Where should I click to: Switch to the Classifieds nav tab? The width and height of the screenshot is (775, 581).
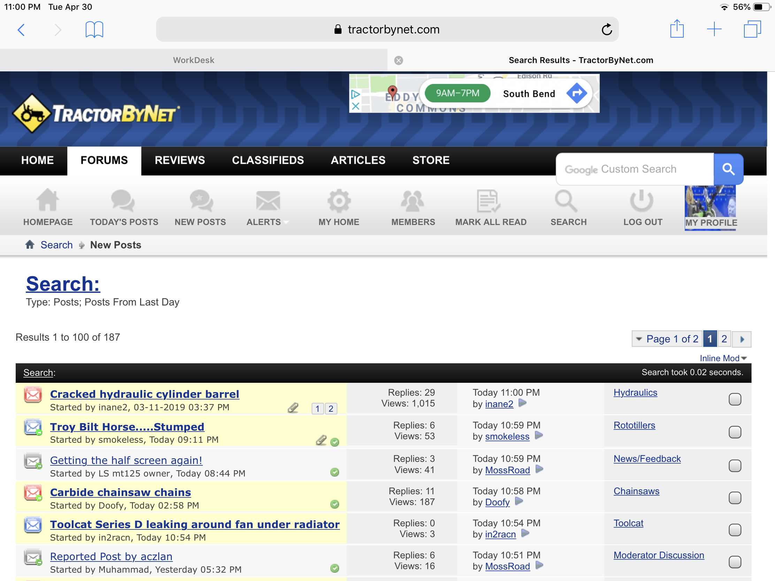coord(268,160)
